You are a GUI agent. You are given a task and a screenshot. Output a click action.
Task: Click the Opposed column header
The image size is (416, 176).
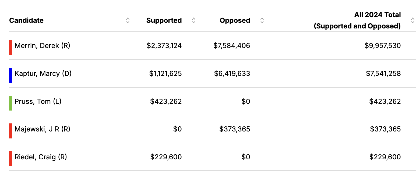[x=235, y=20]
